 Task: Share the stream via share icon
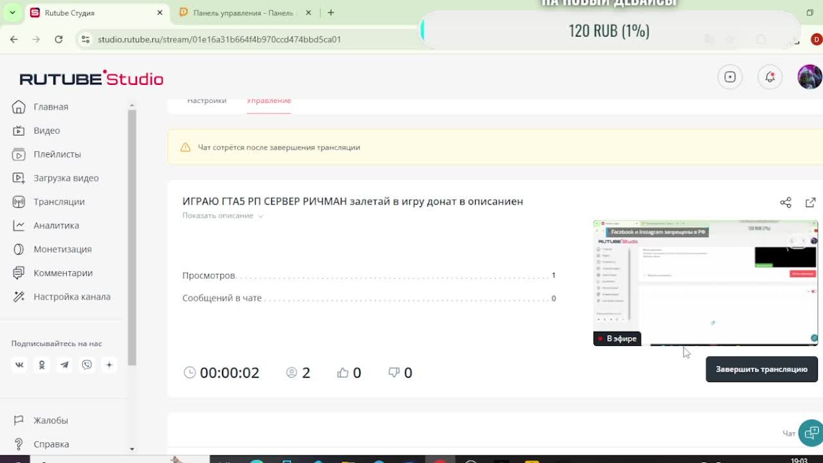click(786, 203)
